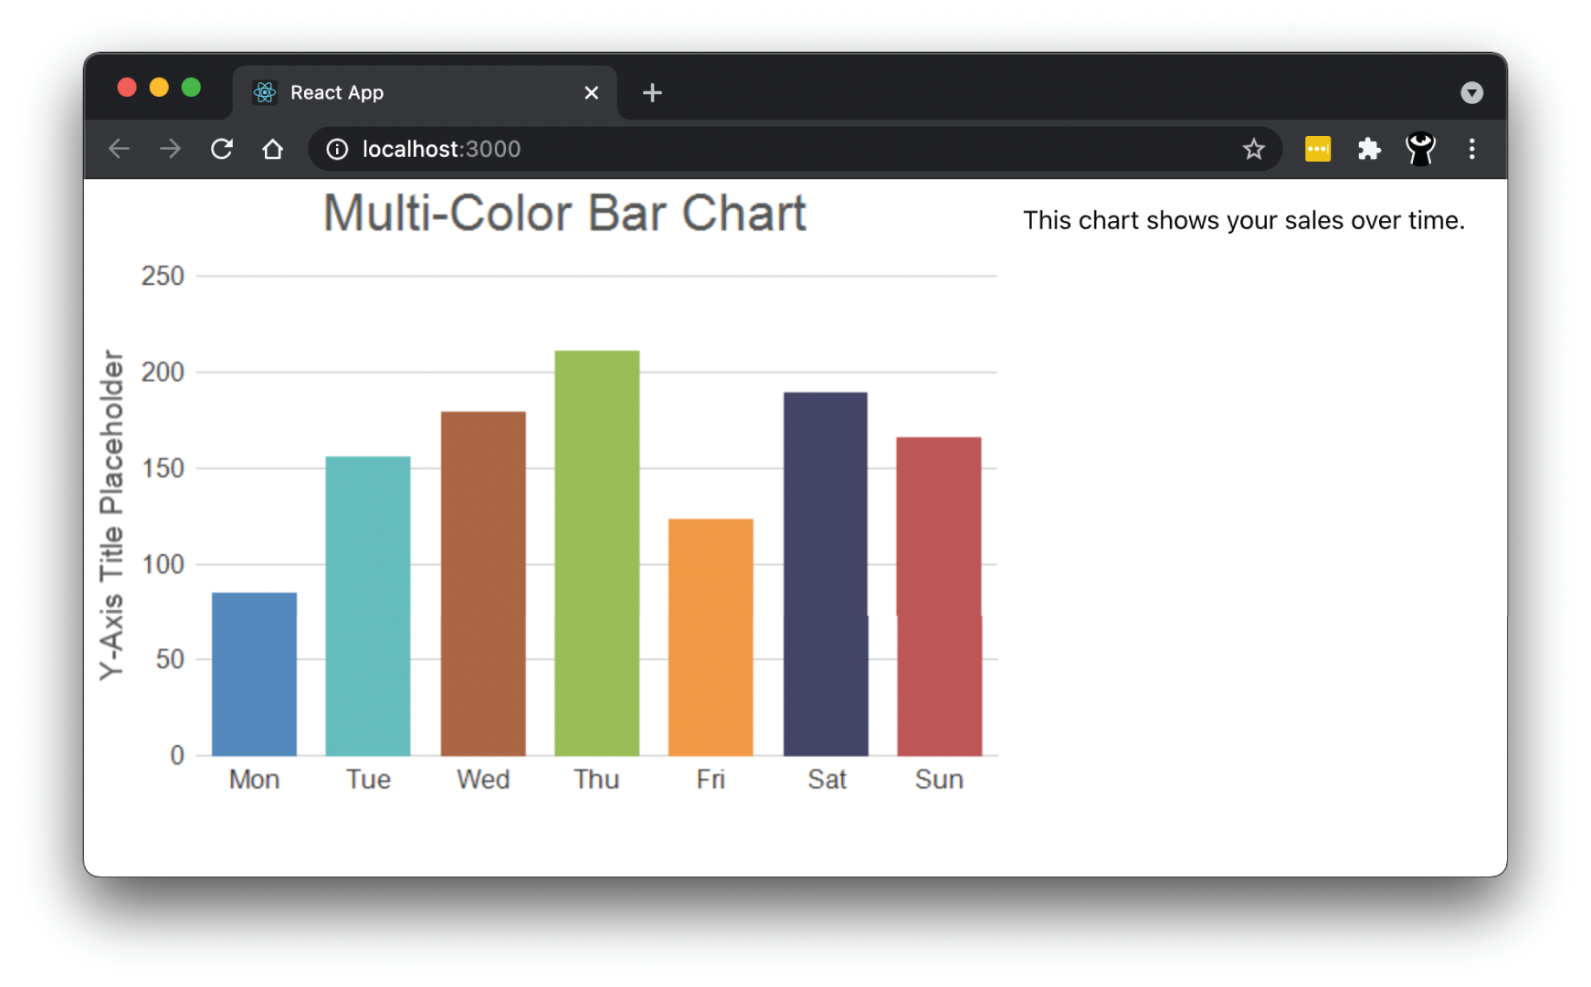Close the React App tab

[x=591, y=92]
